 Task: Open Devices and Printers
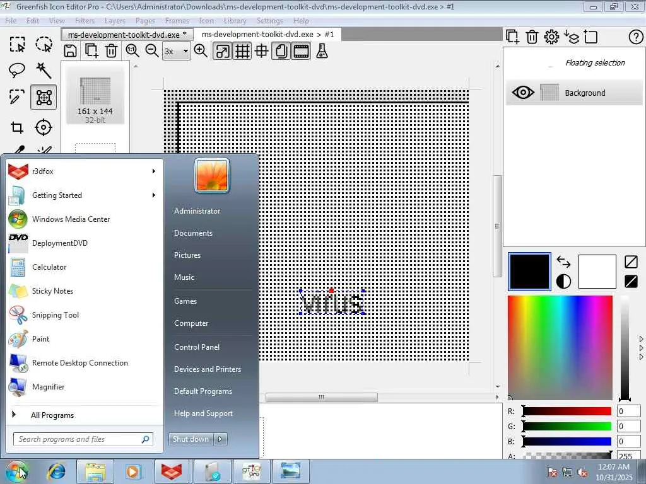(207, 369)
